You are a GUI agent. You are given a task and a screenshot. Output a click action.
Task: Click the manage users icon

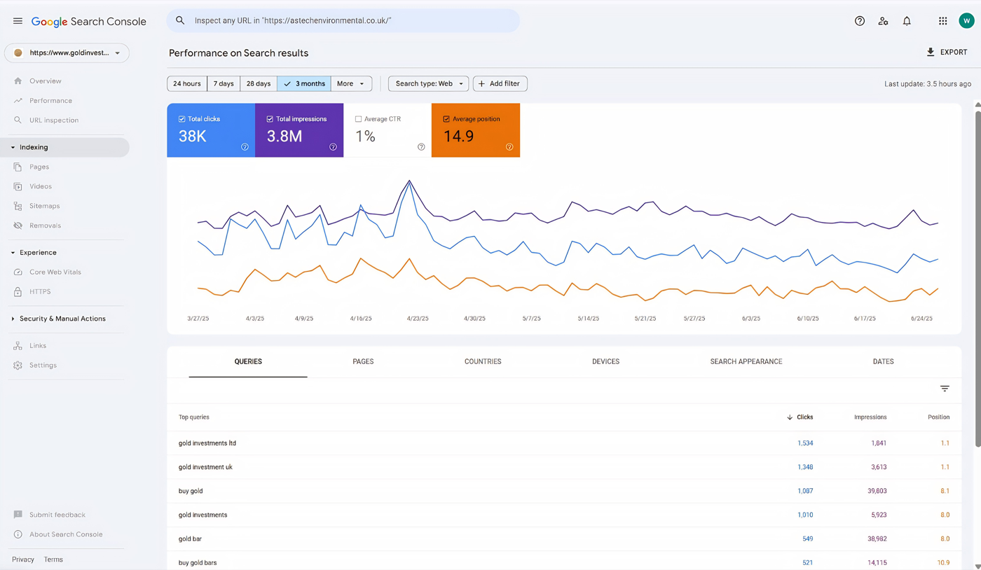[x=883, y=21]
